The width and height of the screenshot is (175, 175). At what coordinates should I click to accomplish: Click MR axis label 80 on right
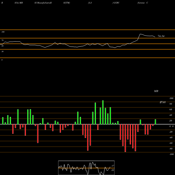(x=171, y=104)
